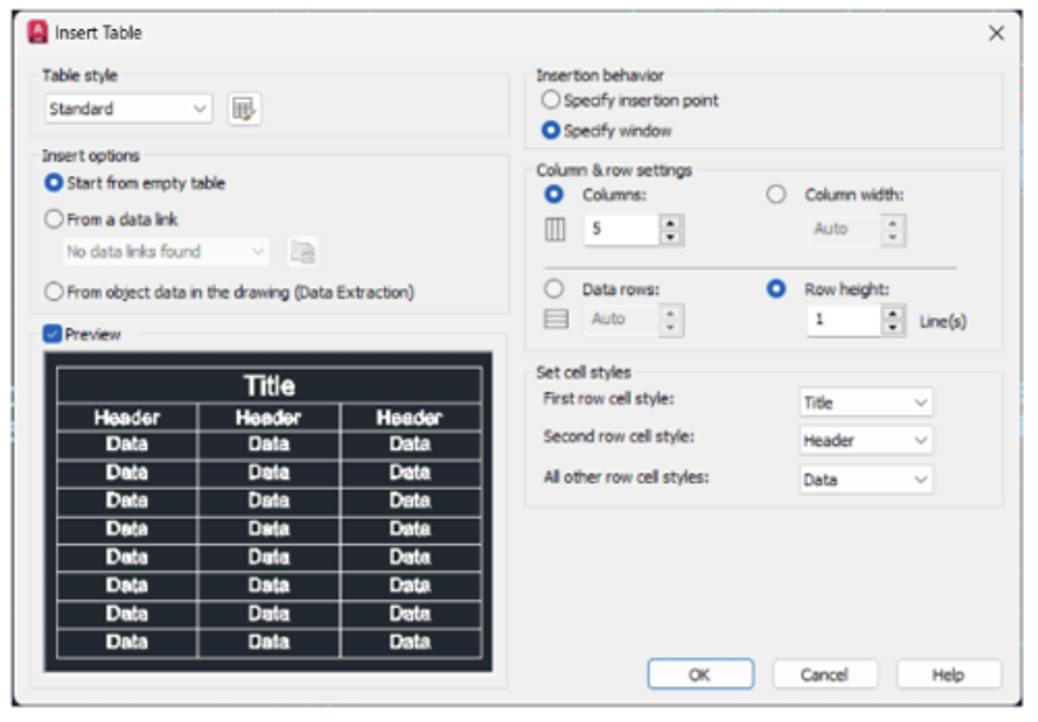
Task: Select the Row height radio button
Action: tap(776, 289)
